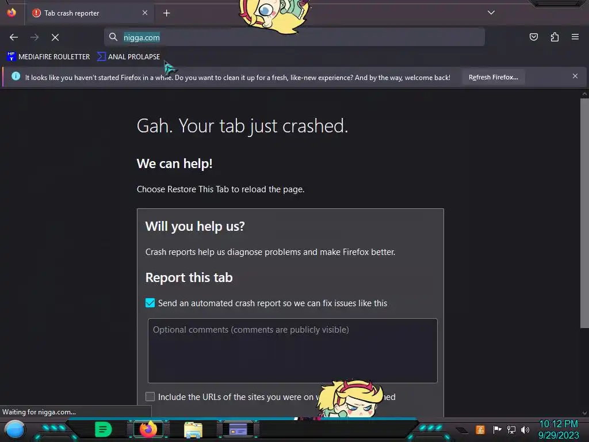Click the info icon in notification bar
Viewport: 589px width, 442px height.
pos(16,77)
